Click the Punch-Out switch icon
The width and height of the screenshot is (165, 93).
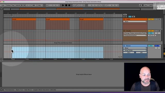(106, 5)
